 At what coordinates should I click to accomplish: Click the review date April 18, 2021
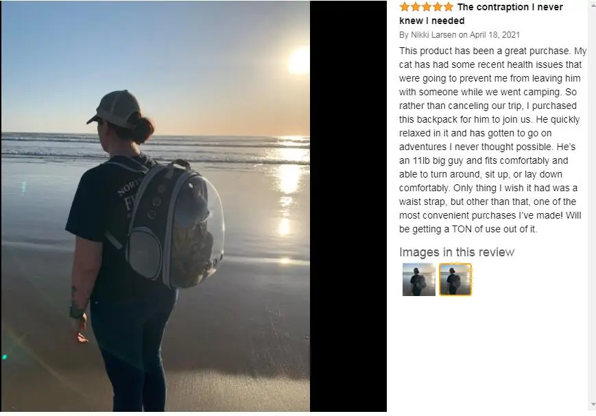pos(494,35)
